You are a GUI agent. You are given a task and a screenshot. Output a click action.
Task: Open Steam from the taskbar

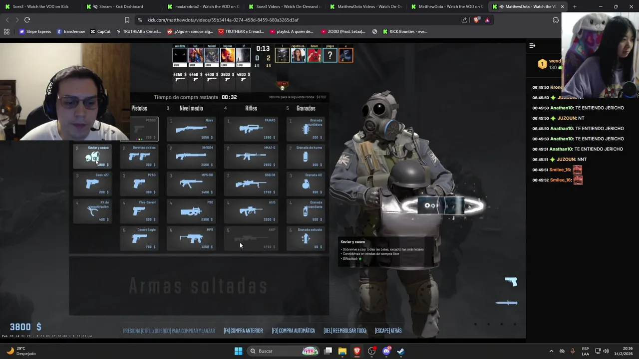400,351
